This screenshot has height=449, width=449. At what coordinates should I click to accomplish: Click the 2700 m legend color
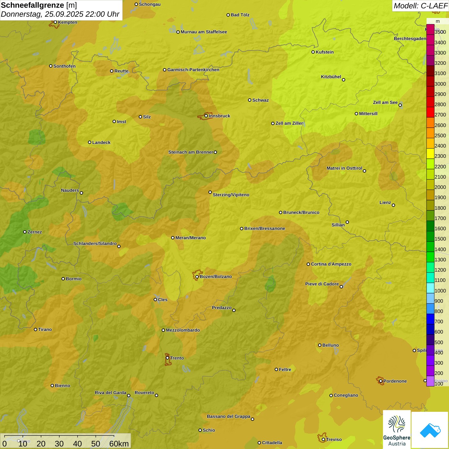point(430,112)
